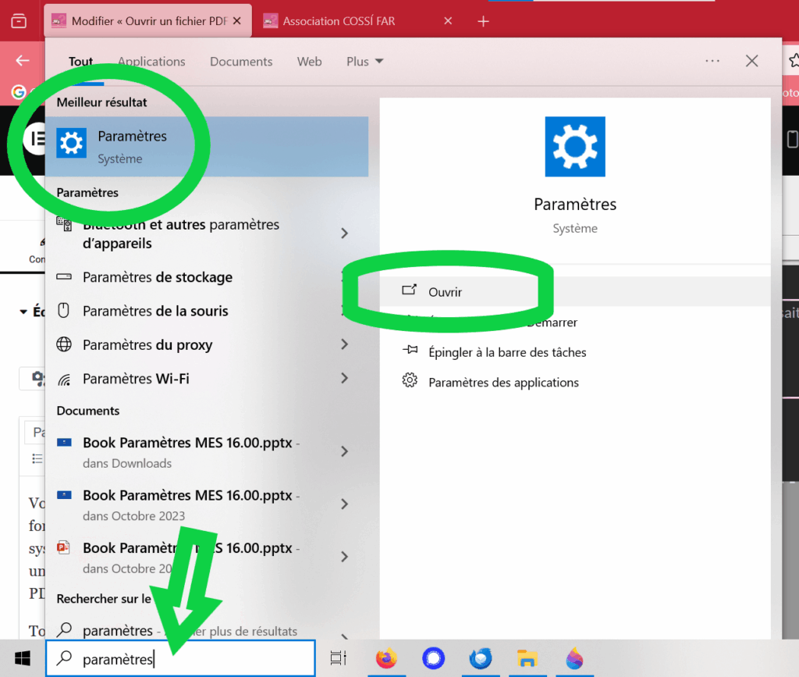
Task: Click the blue Signal icon in taskbar
Action: 433,658
